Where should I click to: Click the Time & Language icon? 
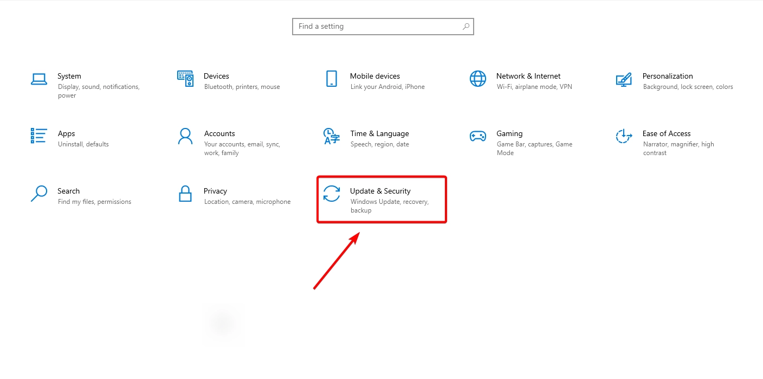coord(332,136)
